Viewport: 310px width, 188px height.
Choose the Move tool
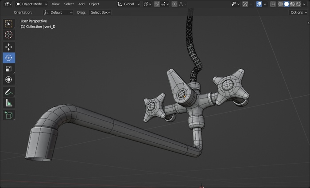pyautogui.click(x=9, y=47)
